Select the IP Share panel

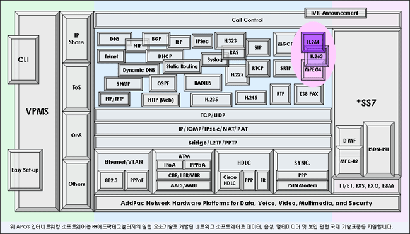(x=76, y=38)
